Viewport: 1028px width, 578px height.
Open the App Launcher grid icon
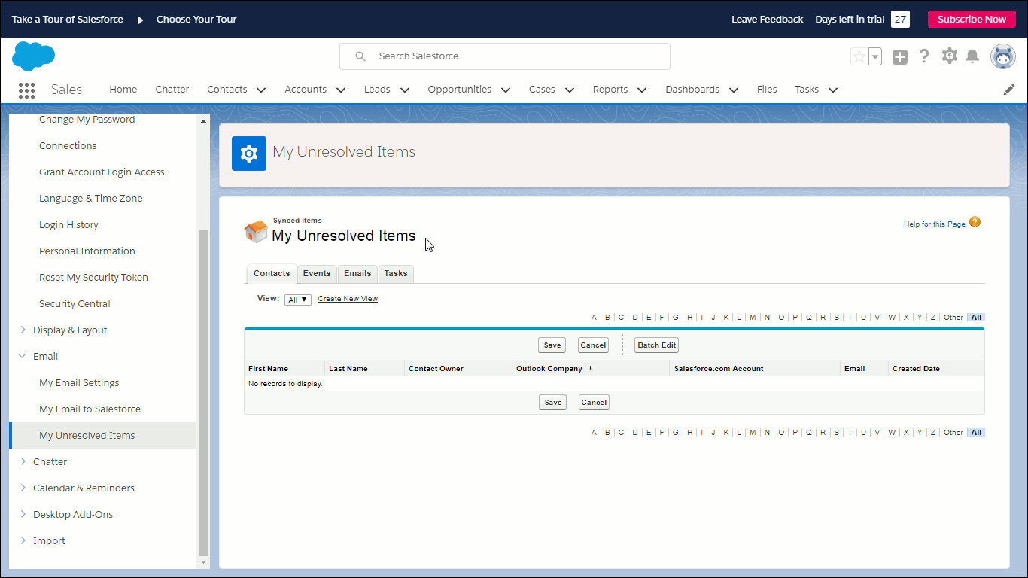(26, 90)
